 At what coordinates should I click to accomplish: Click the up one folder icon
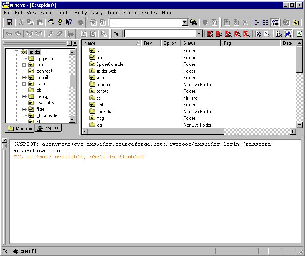[x=295, y=23]
